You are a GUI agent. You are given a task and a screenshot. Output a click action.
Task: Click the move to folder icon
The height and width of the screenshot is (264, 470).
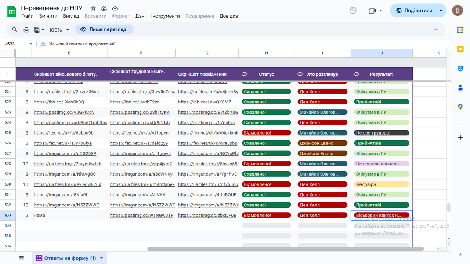click(104, 8)
